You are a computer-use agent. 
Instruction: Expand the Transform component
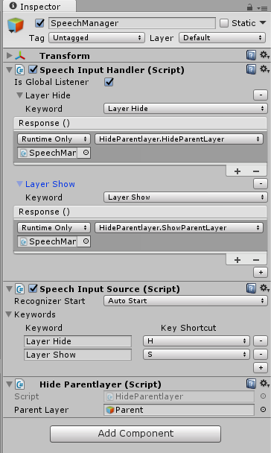(9, 55)
